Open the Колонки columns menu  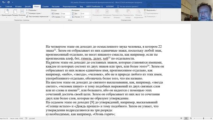pos(22,13)
